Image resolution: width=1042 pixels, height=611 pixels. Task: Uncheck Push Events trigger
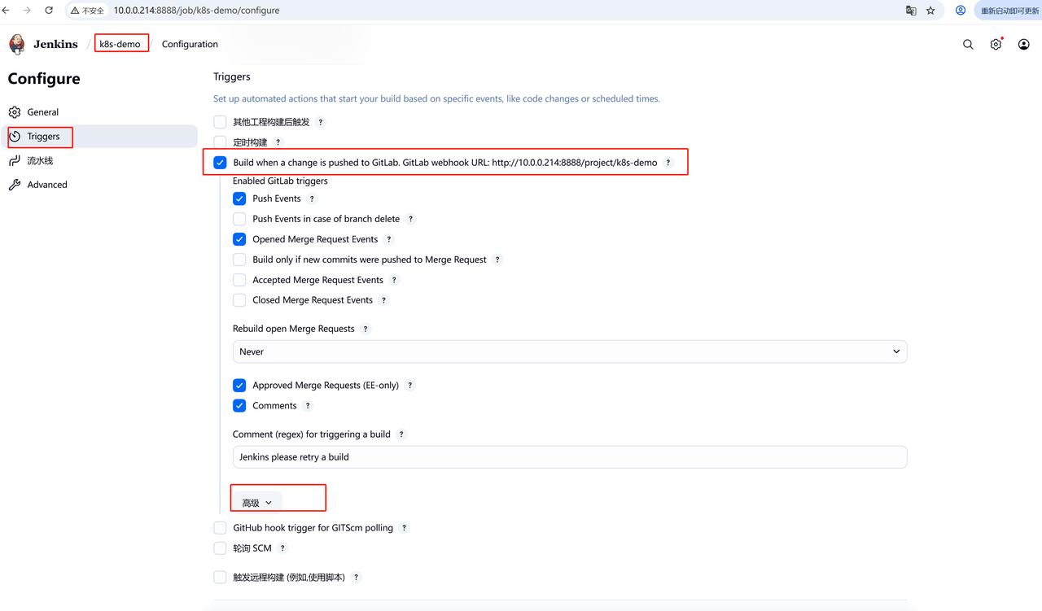pos(239,199)
